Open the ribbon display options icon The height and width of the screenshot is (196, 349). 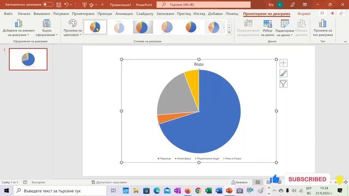click(x=305, y=5)
